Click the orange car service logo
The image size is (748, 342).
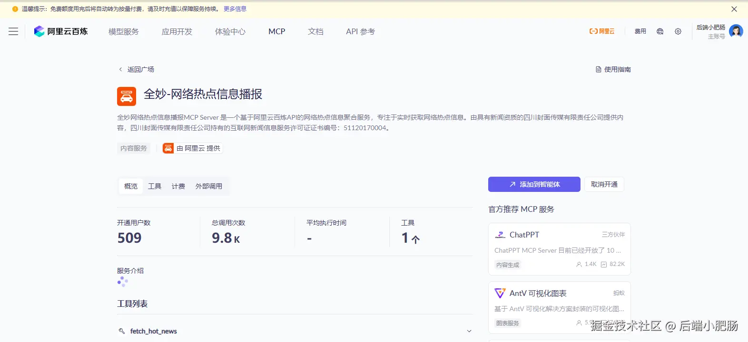click(127, 96)
